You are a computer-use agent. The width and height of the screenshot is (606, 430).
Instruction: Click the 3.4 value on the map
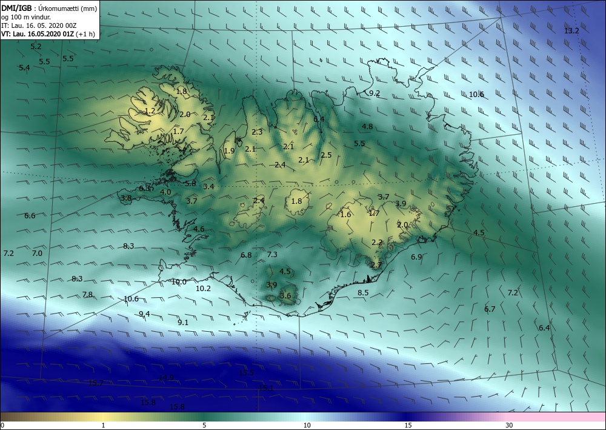point(208,187)
